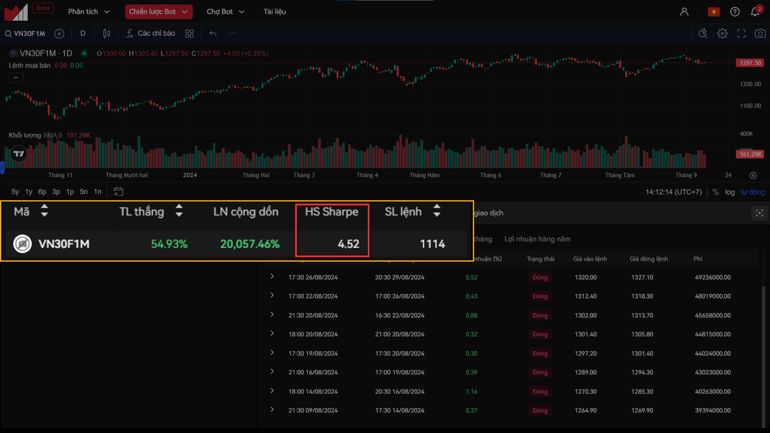Set chart range to 1y
770x433 pixels.
29,191
